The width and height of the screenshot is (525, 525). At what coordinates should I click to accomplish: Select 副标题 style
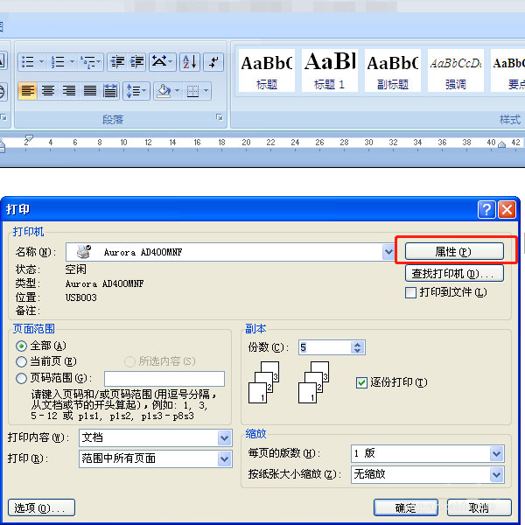(392, 70)
